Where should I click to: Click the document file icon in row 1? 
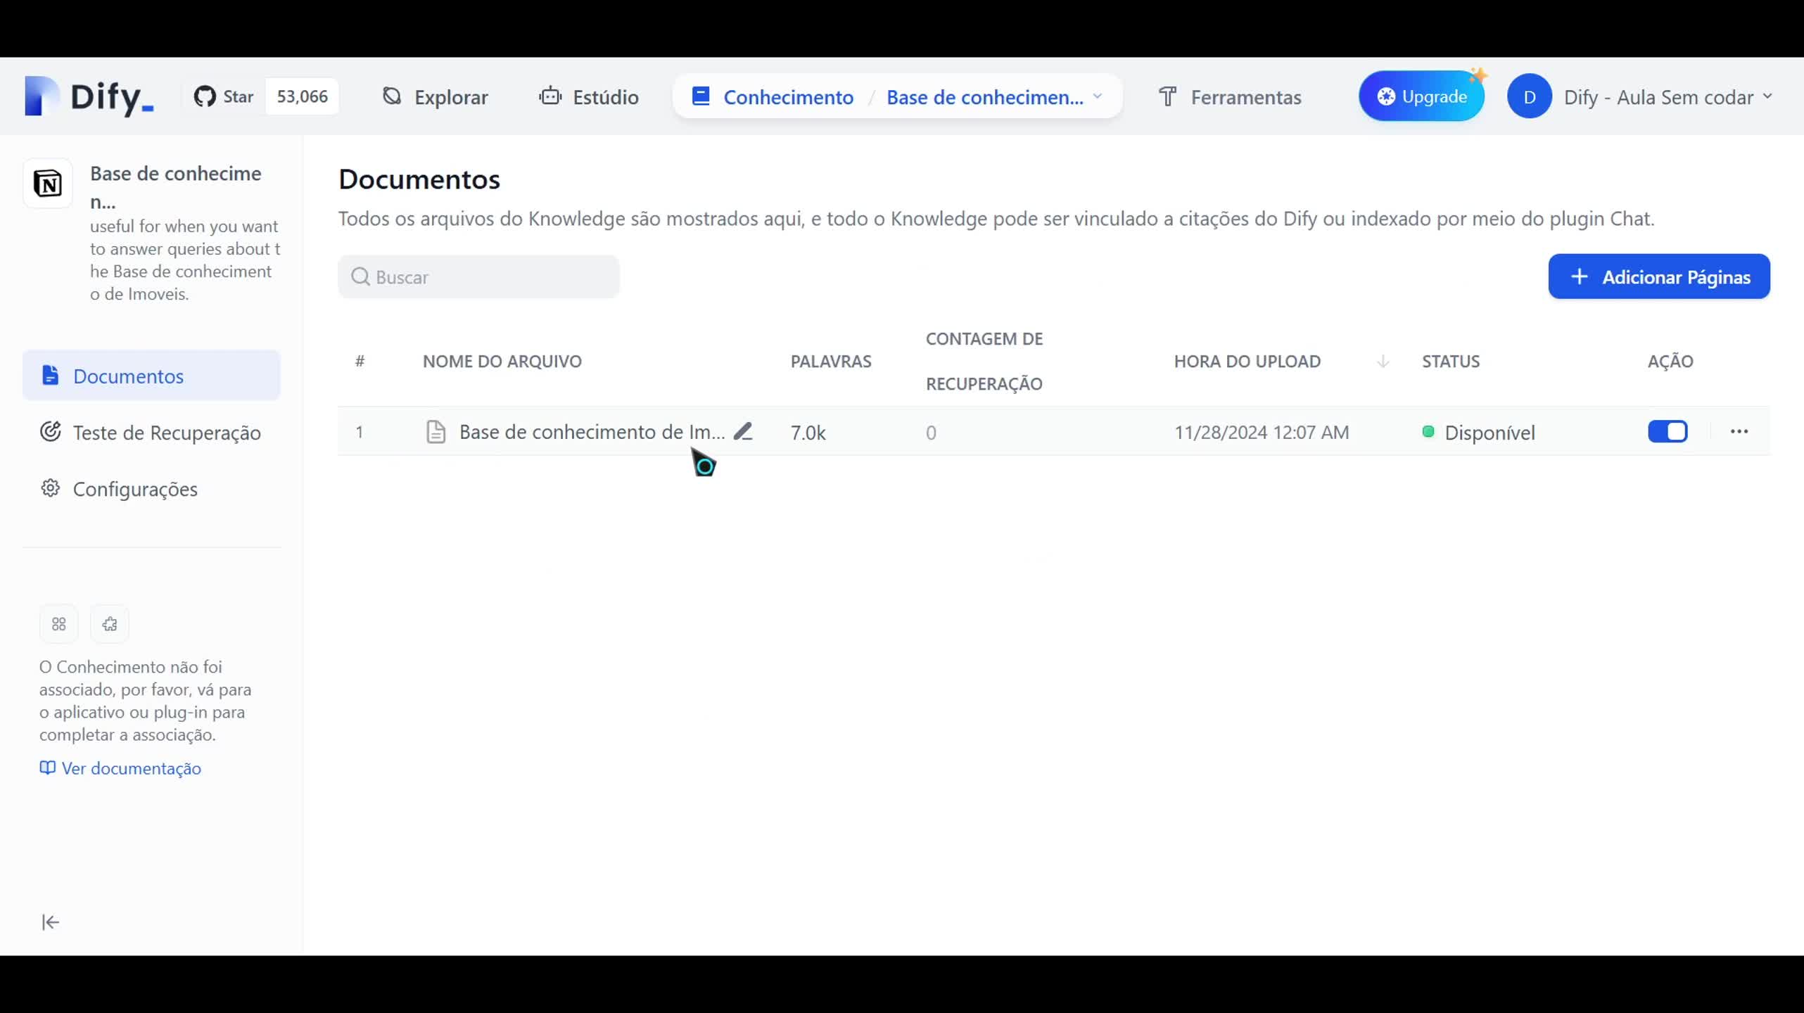[436, 432]
